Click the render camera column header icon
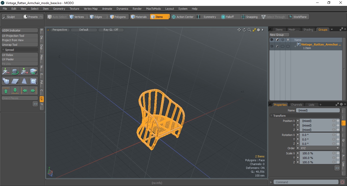The width and height of the screenshot is (347, 186). point(277,40)
